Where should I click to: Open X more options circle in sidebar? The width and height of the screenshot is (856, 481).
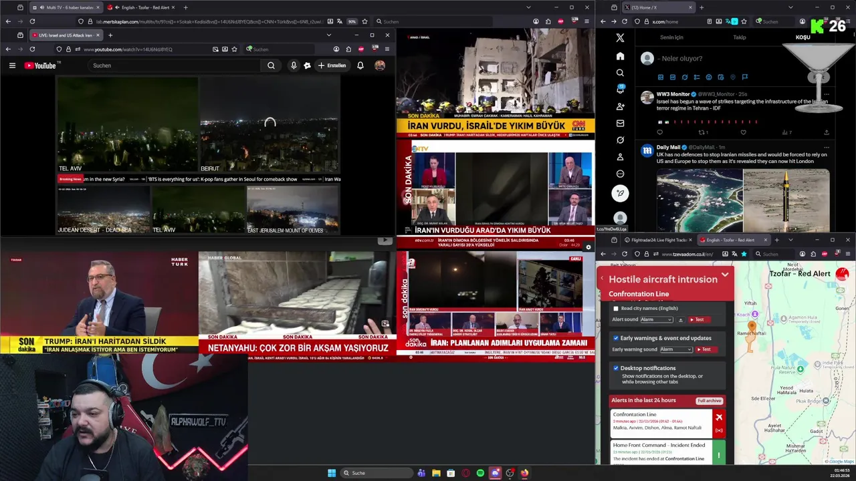[620, 174]
